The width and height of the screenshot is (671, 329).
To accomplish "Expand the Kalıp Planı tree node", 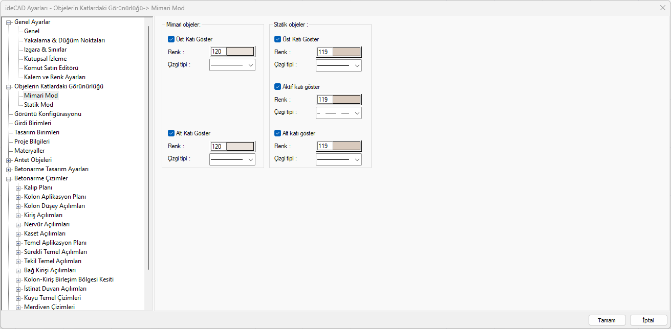I will [18, 187].
